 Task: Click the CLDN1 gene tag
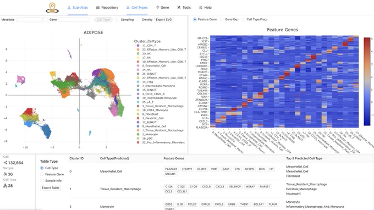click(x=201, y=169)
